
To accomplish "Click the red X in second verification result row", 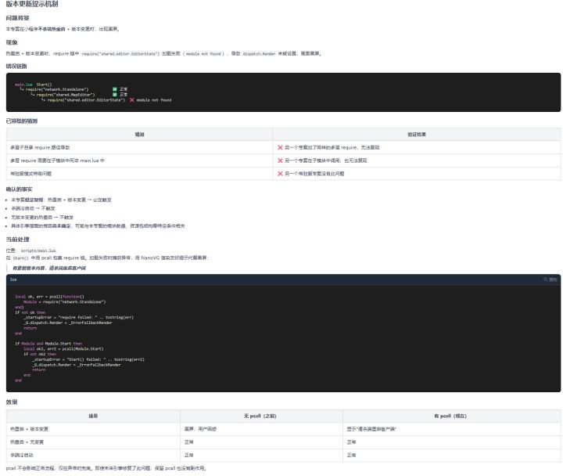I will [x=280, y=160].
